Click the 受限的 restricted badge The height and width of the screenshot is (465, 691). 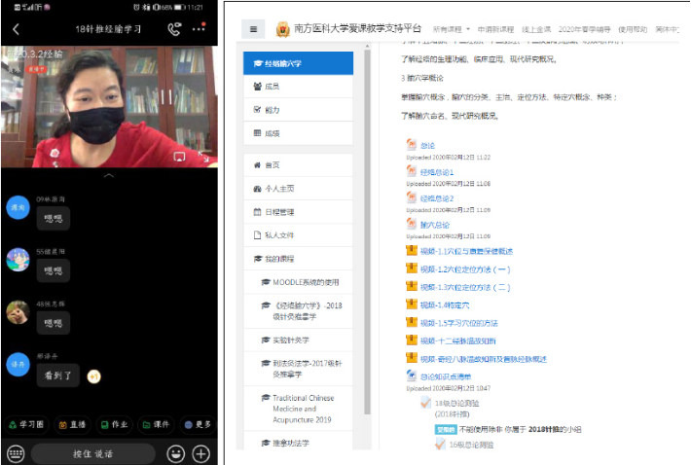pyautogui.click(x=446, y=429)
